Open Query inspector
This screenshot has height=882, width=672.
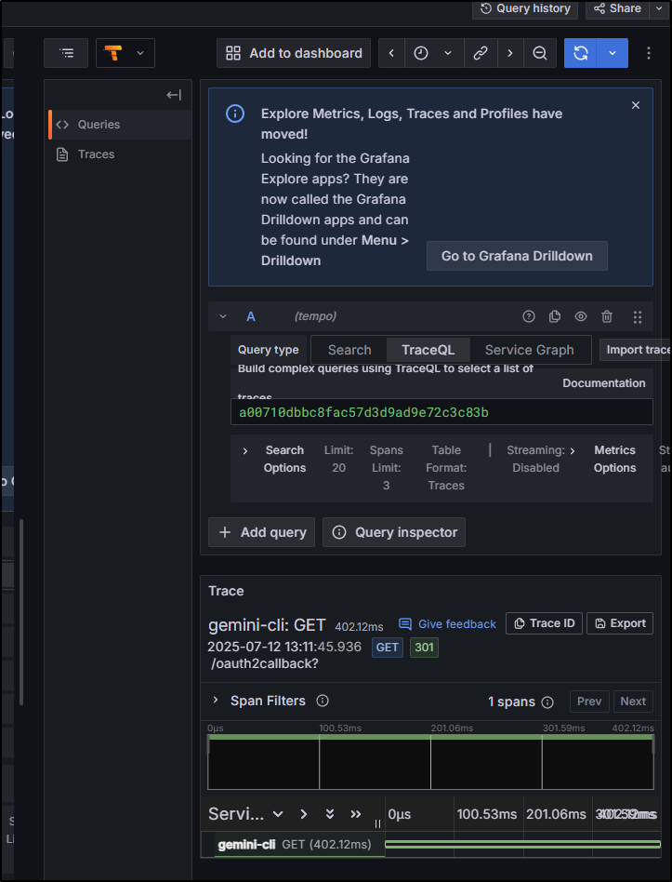394,532
